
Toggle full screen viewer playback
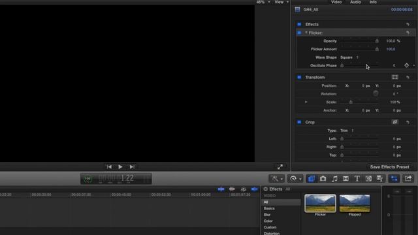click(280, 167)
